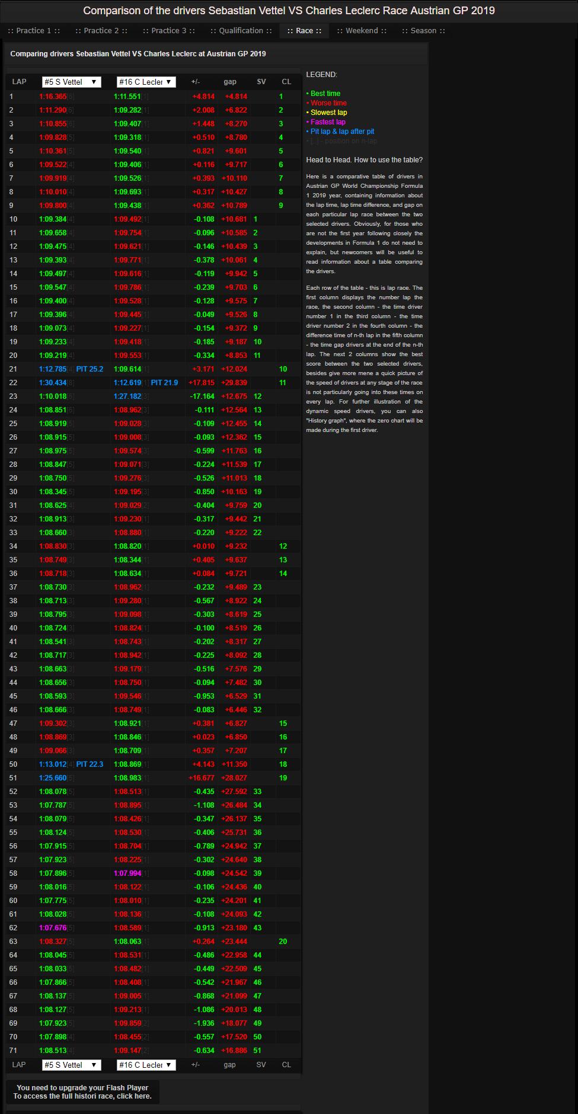
Task: Click Leclerc's lap 23 time 1:27.182
Action: tap(127, 396)
